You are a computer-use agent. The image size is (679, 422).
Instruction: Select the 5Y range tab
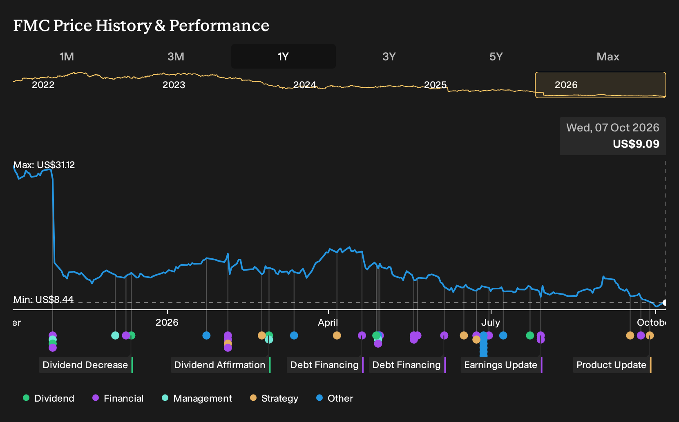496,56
